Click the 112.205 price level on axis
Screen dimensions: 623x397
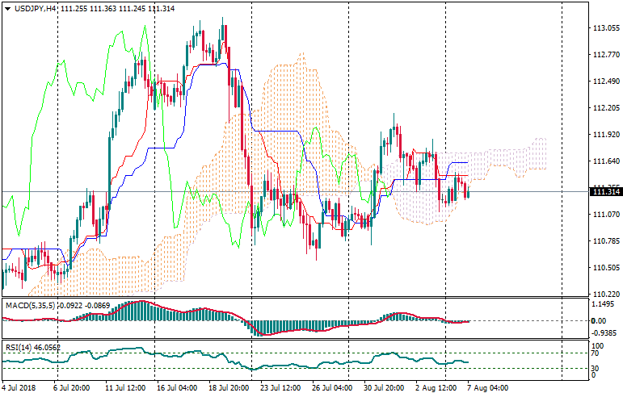(x=605, y=108)
